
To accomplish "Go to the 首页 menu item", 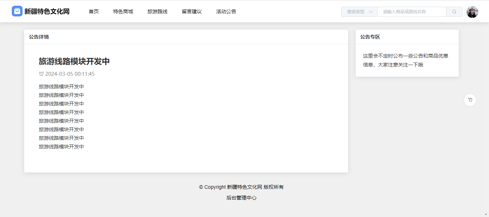I will click(94, 11).
